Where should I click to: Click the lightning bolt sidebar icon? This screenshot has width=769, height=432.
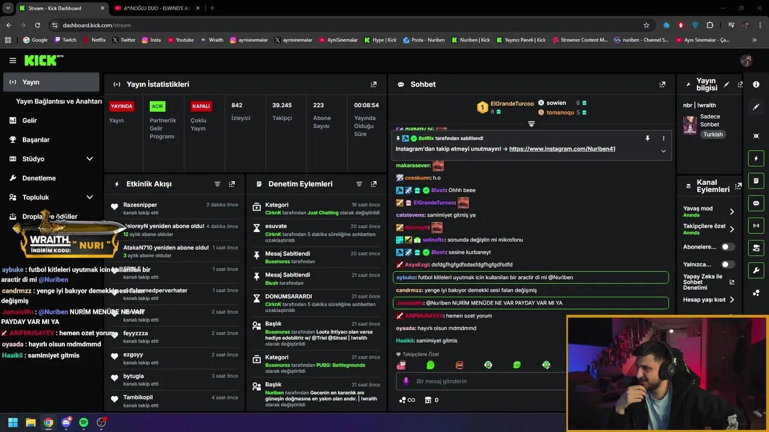[756, 158]
